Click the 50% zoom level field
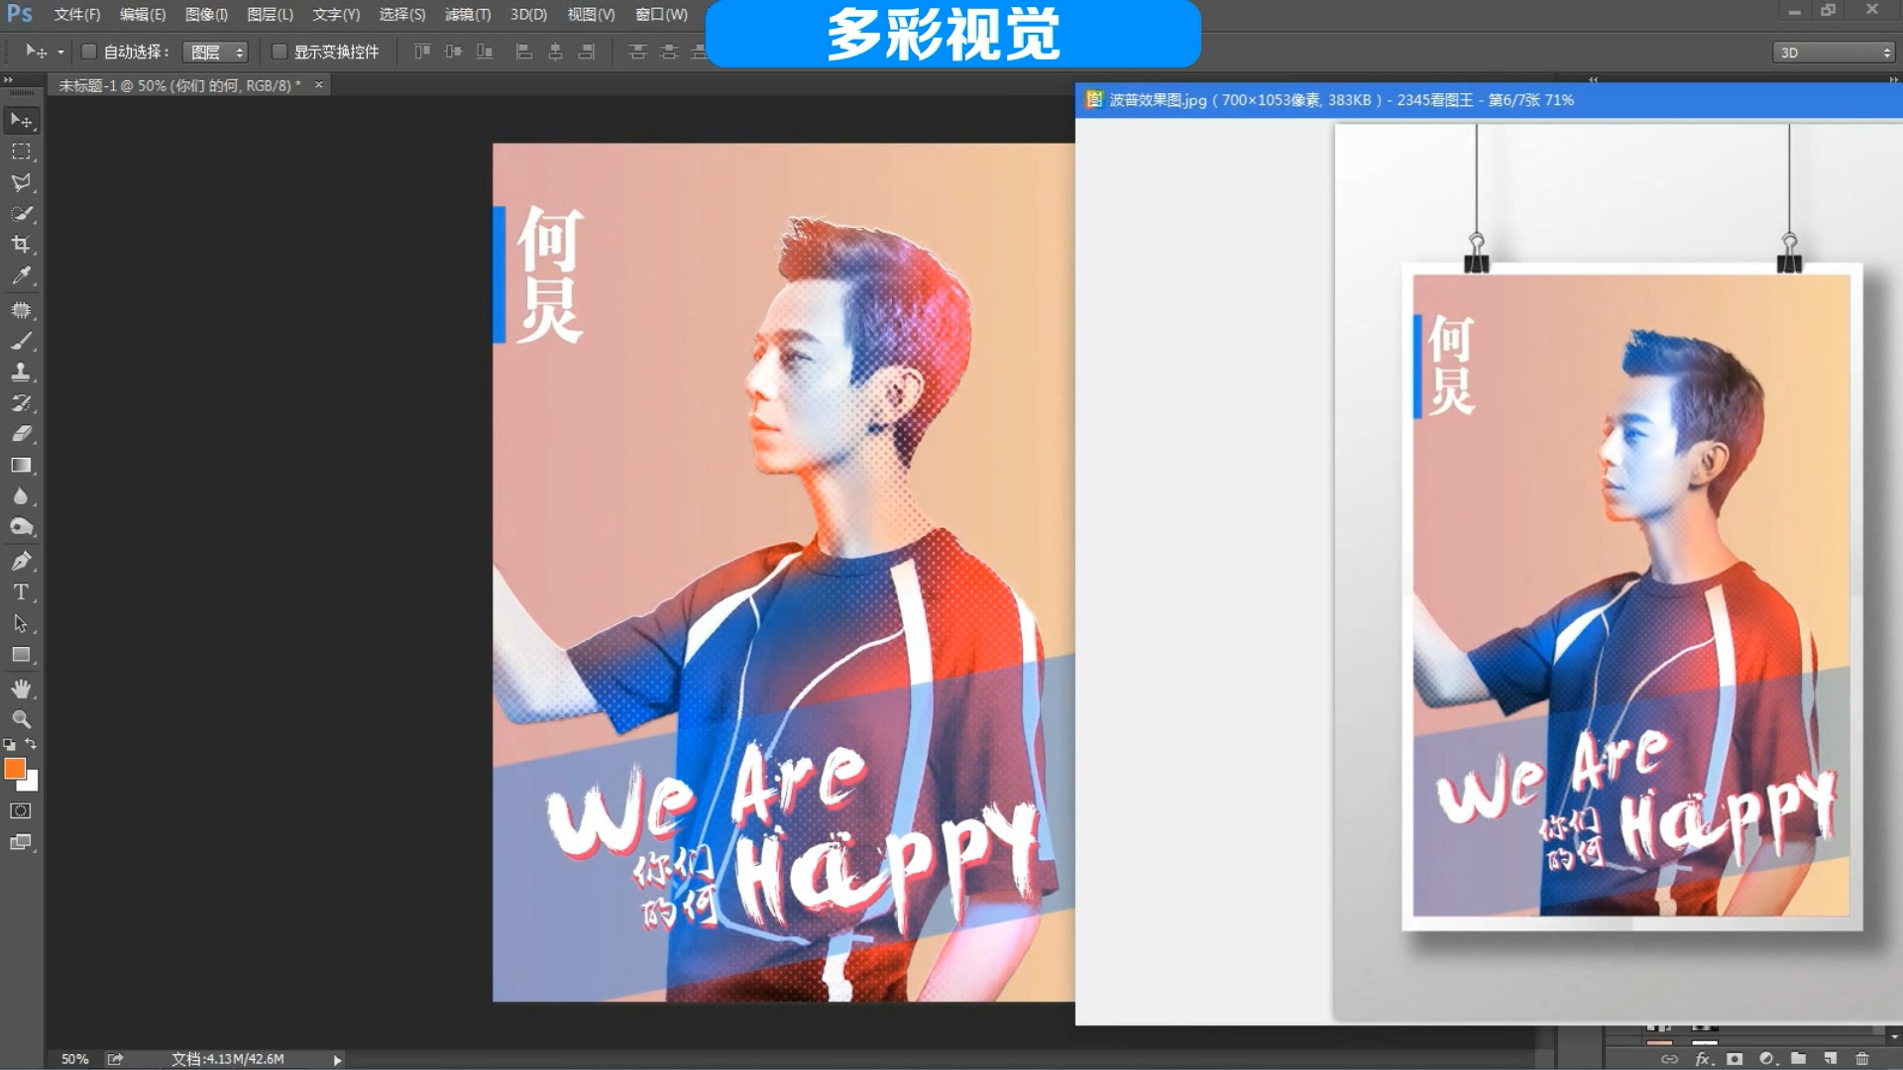This screenshot has width=1903, height=1070. [74, 1059]
